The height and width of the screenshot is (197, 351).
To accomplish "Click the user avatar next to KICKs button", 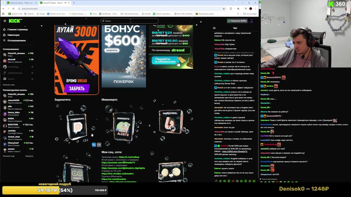I will (251, 21).
